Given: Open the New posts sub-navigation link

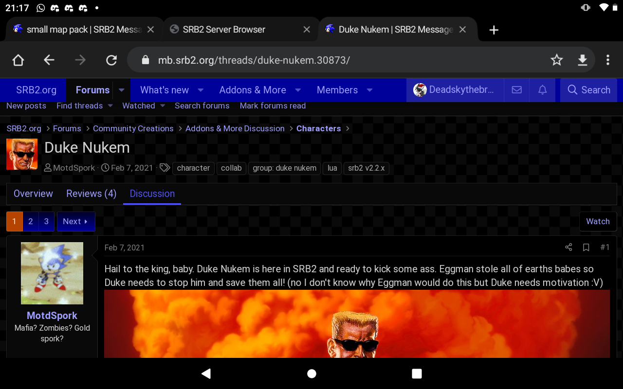Looking at the screenshot, I should (x=26, y=106).
